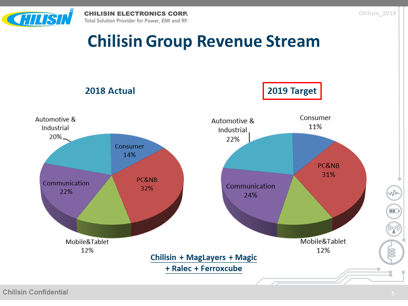Select the wireless antenna icon
This screenshot has width=408, height=306.
click(x=394, y=229)
